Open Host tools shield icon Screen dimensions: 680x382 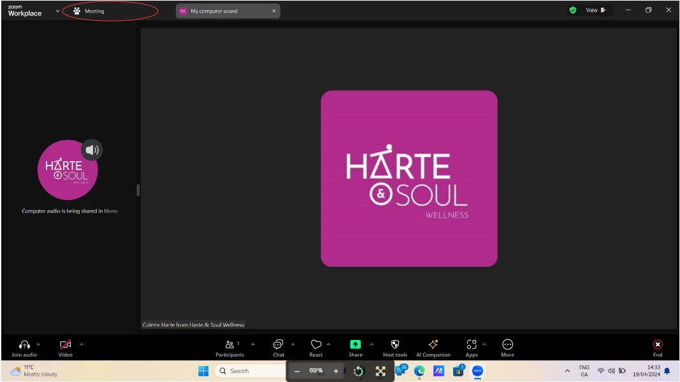[x=395, y=344]
